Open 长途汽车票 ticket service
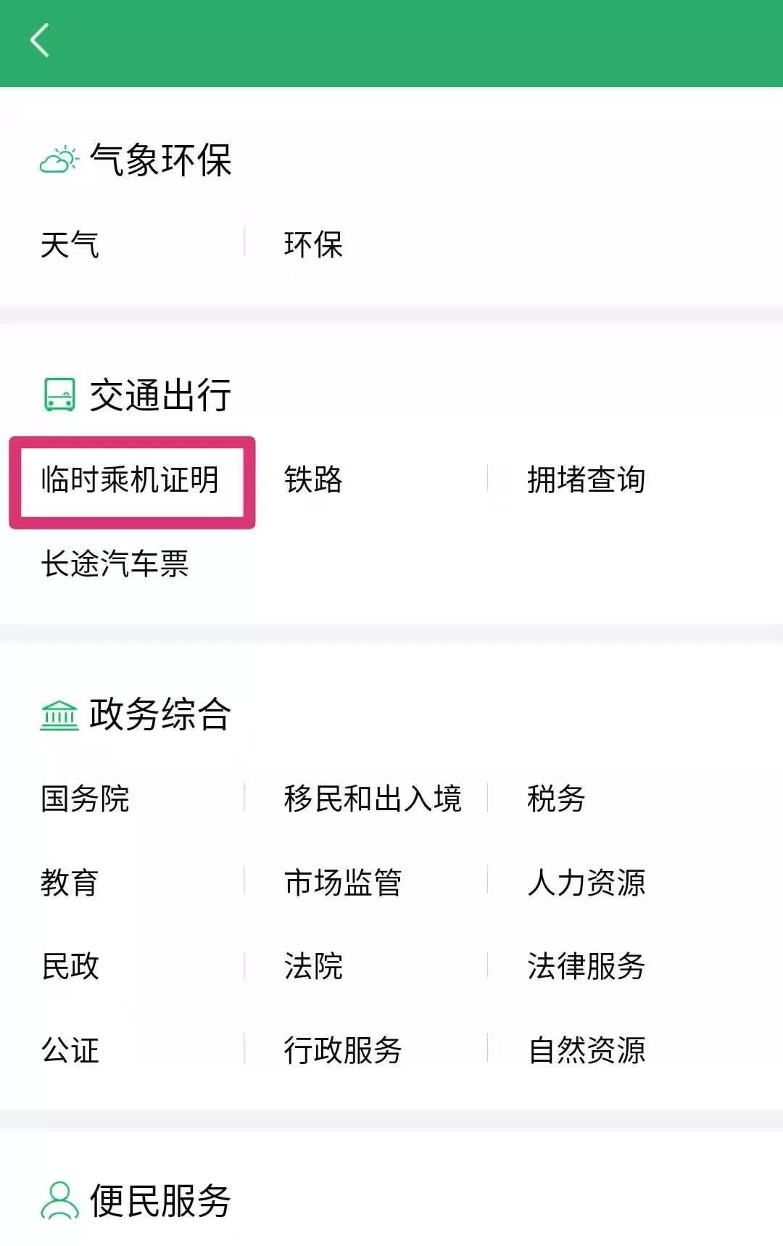 pyautogui.click(x=115, y=564)
